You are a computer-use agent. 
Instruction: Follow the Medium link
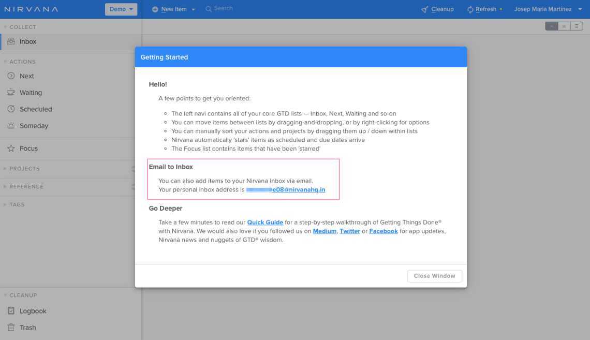click(x=325, y=231)
